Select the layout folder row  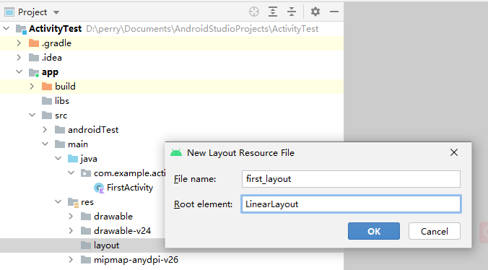click(x=82, y=245)
